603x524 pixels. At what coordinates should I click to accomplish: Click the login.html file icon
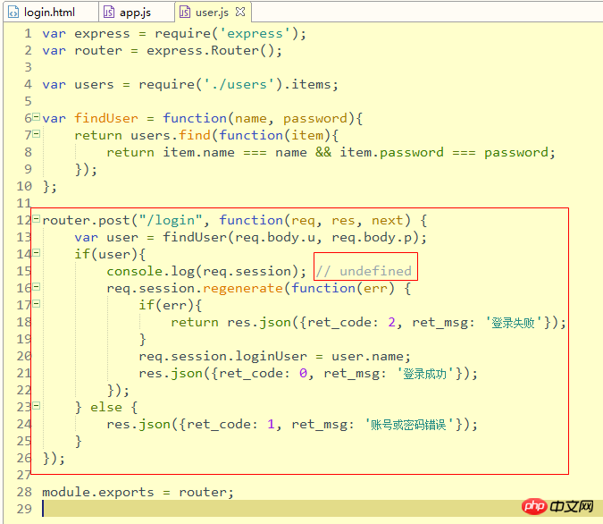tap(13, 13)
